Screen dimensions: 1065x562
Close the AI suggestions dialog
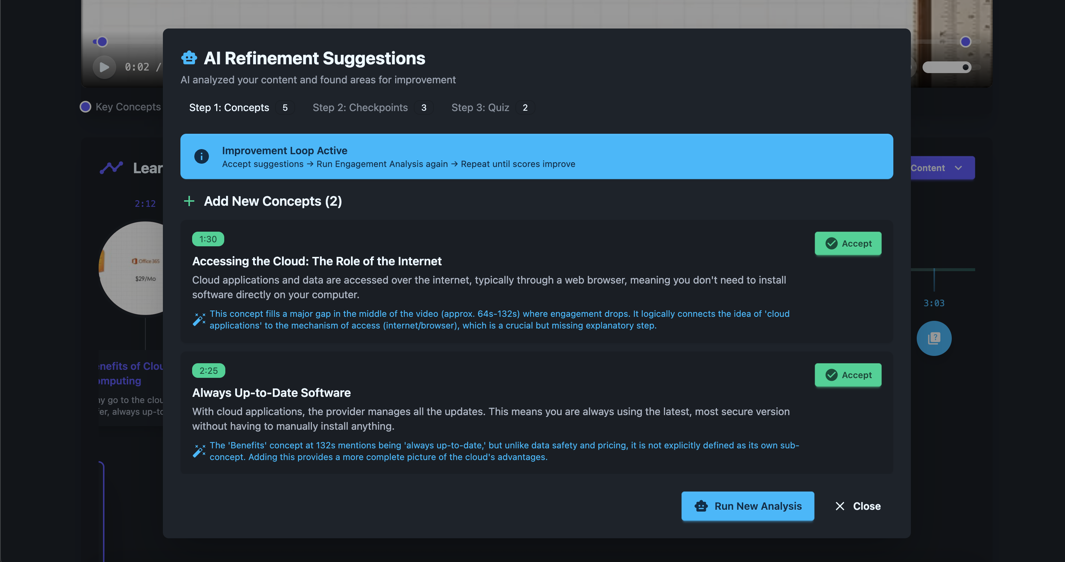pos(858,506)
